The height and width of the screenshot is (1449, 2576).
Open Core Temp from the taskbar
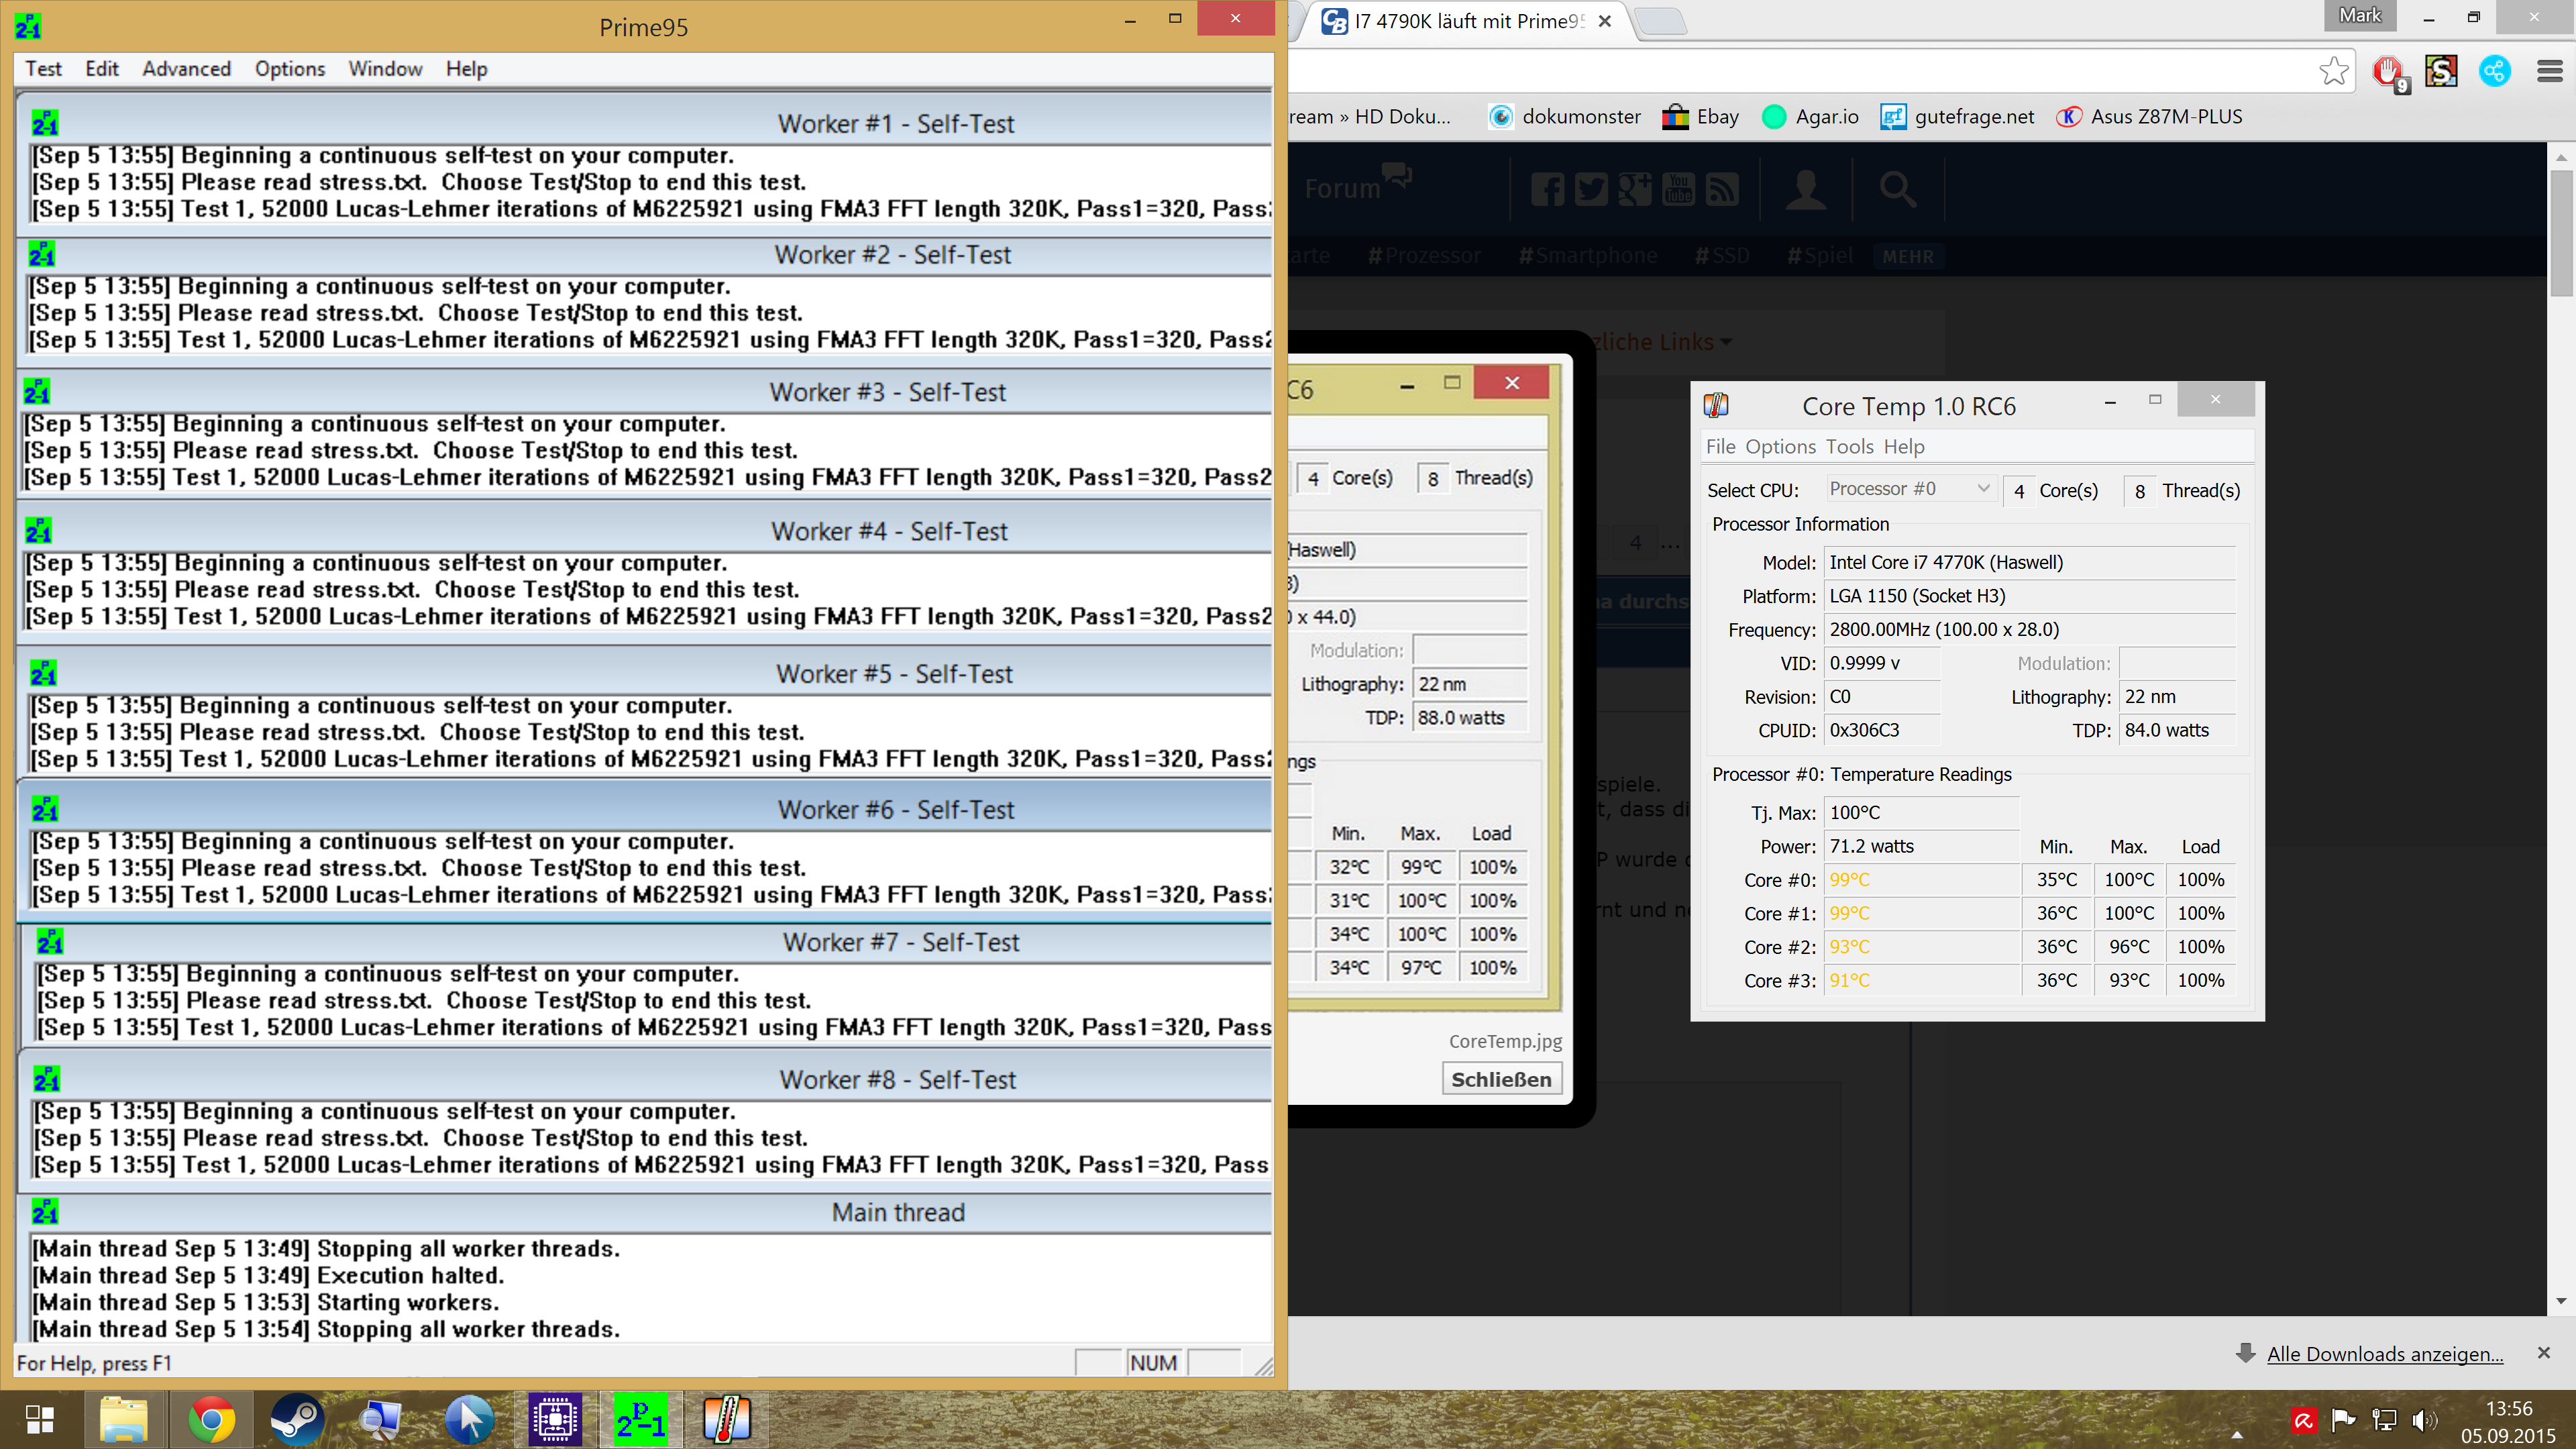[727, 1419]
